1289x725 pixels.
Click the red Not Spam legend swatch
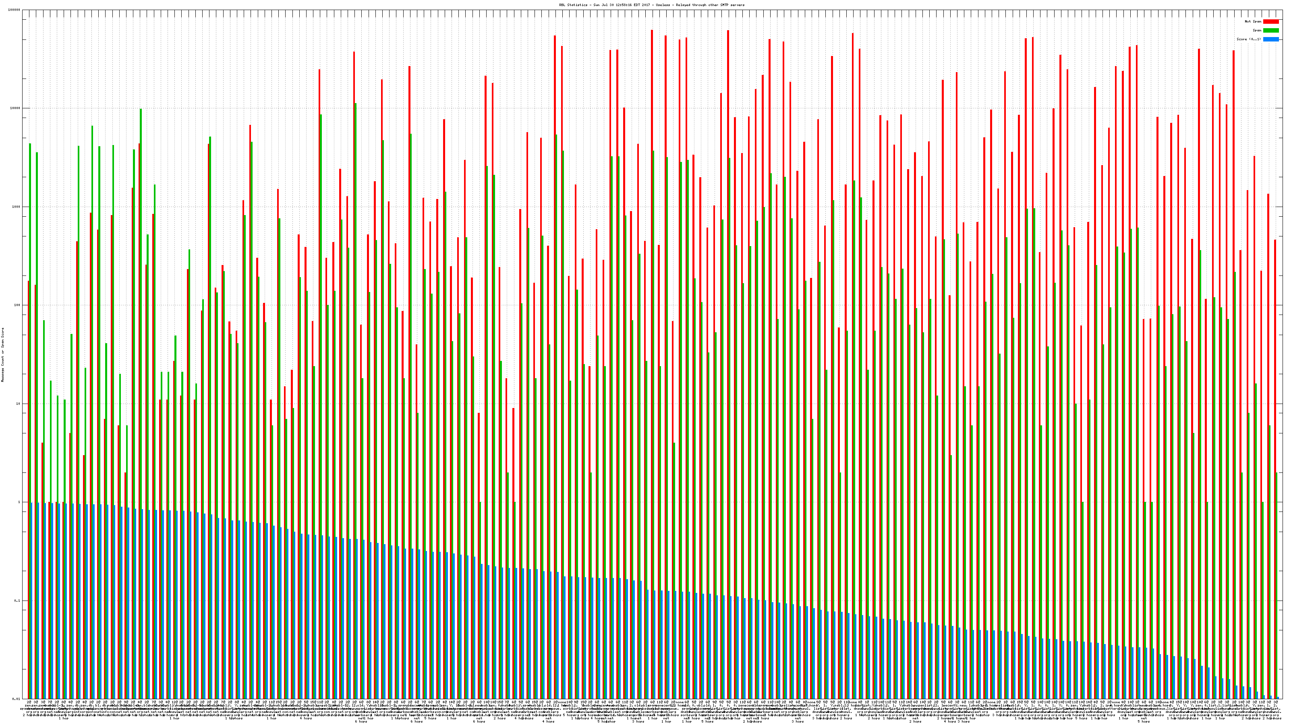[x=1270, y=21]
